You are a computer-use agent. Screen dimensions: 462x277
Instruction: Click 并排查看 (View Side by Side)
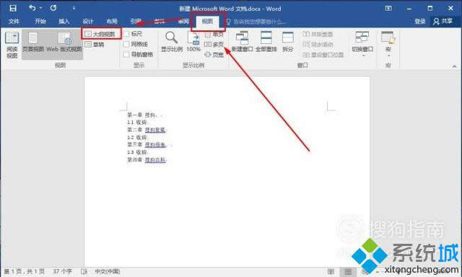[318, 34]
